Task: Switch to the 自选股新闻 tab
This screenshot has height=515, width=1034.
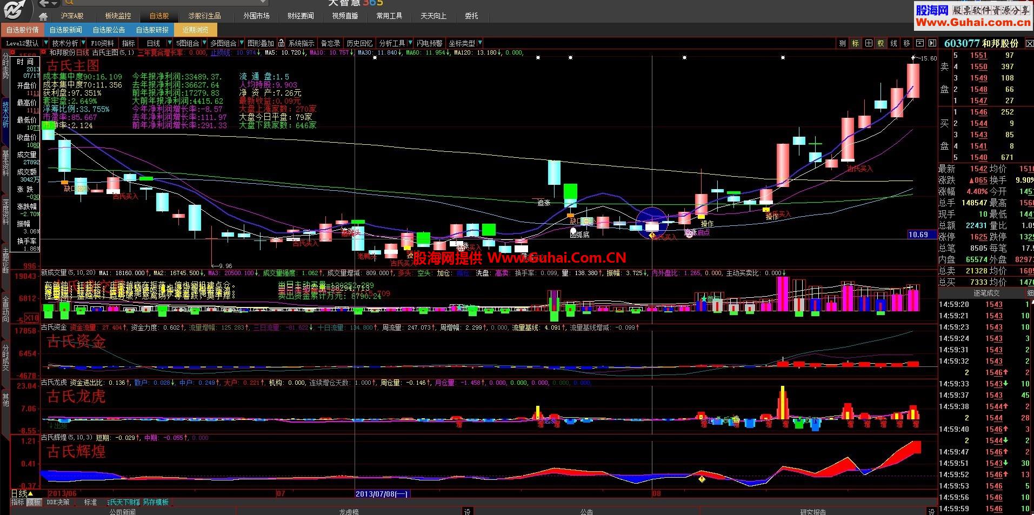Action: pyautogui.click(x=65, y=30)
